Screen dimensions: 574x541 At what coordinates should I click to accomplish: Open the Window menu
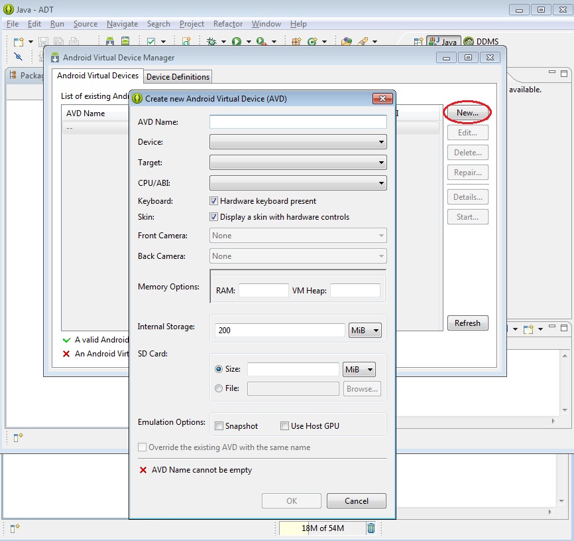pyautogui.click(x=266, y=24)
